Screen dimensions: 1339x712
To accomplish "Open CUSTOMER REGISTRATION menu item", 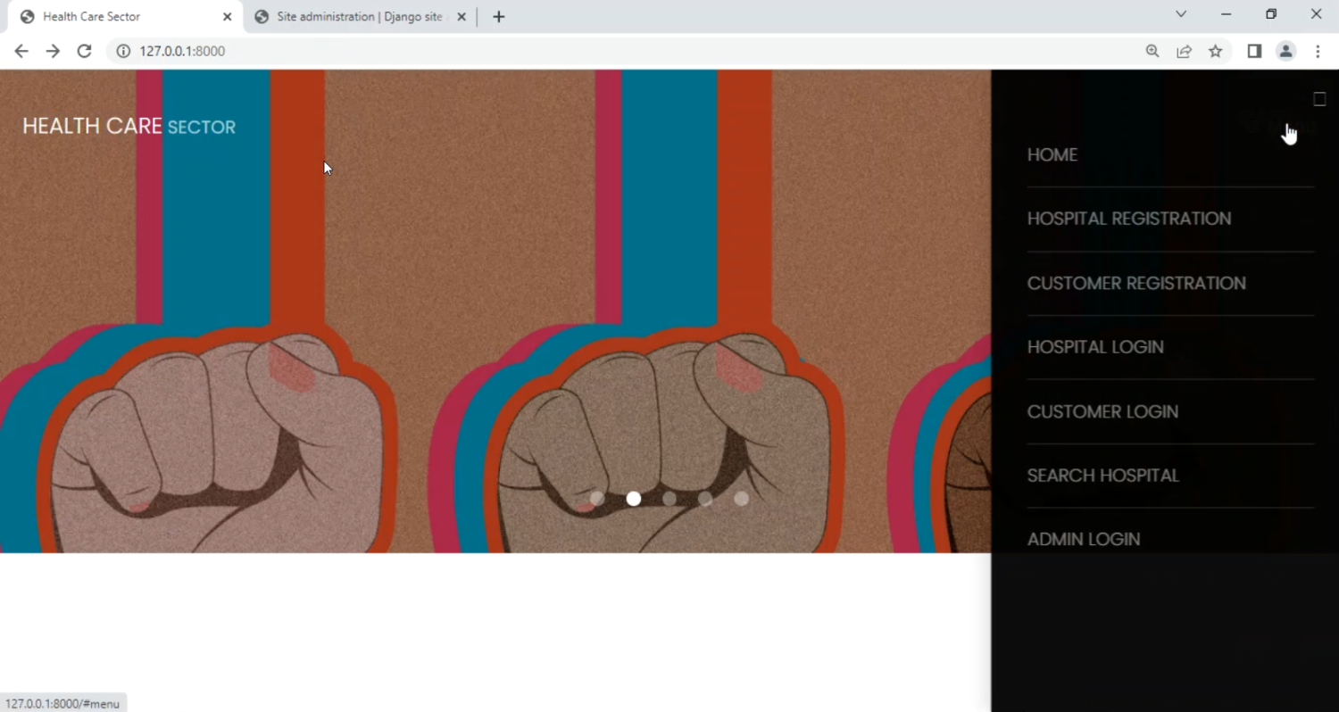I will [x=1136, y=283].
